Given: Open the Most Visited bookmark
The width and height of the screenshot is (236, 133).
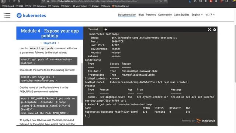Looking at the screenshot, I should 80,6.
